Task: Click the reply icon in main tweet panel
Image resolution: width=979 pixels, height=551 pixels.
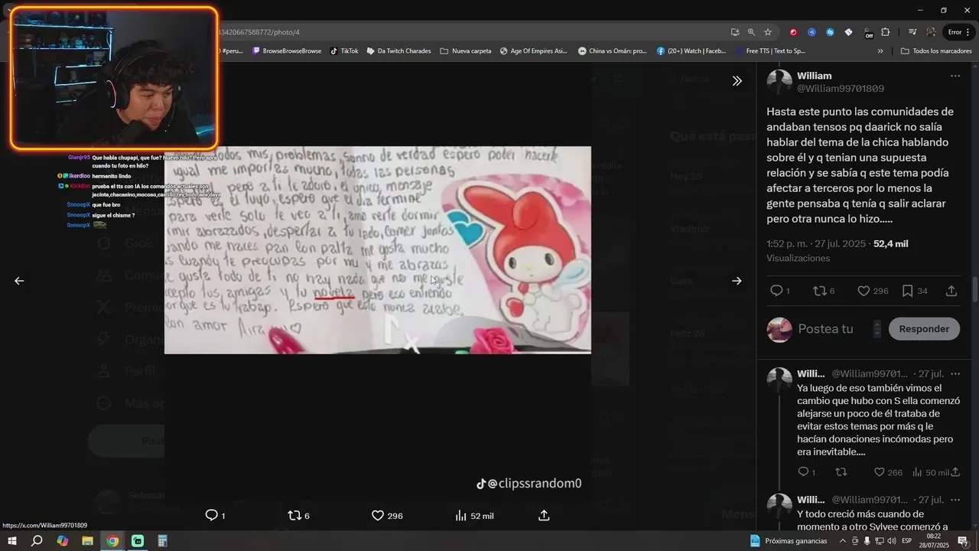Action: click(776, 291)
